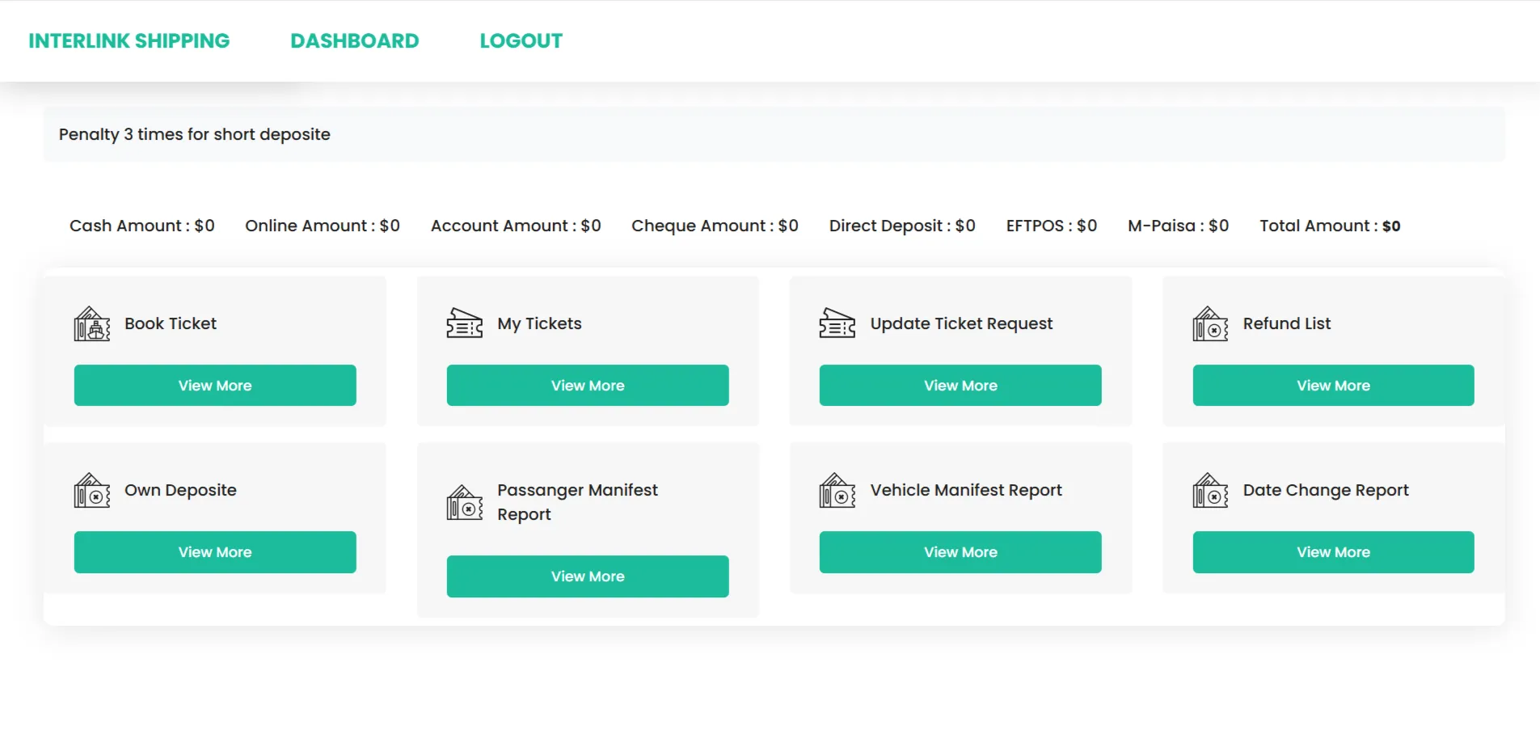
Task: Open View More under My Tickets
Action: [588, 386]
